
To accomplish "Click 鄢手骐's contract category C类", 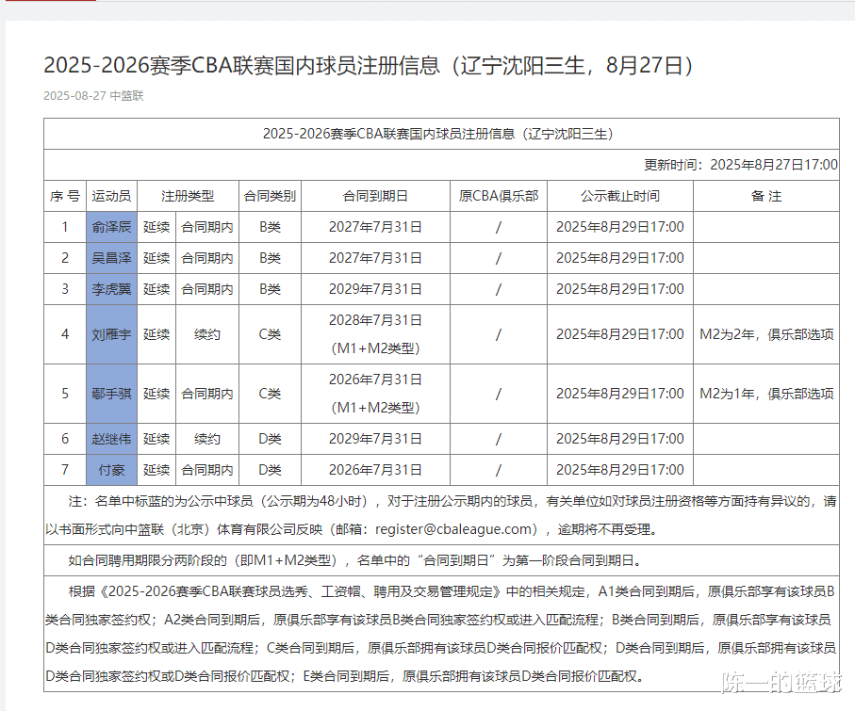I will (x=270, y=394).
